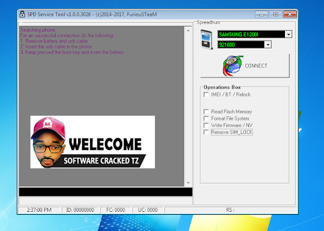324x231 pixels.
Task: Click the Spreadtrum group label
Action: (x=208, y=22)
